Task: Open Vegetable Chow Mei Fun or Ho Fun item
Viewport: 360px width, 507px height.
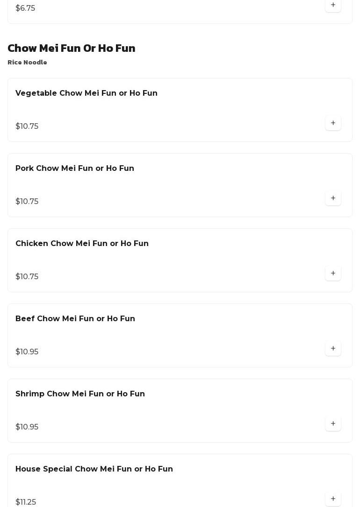Action: [86, 93]
